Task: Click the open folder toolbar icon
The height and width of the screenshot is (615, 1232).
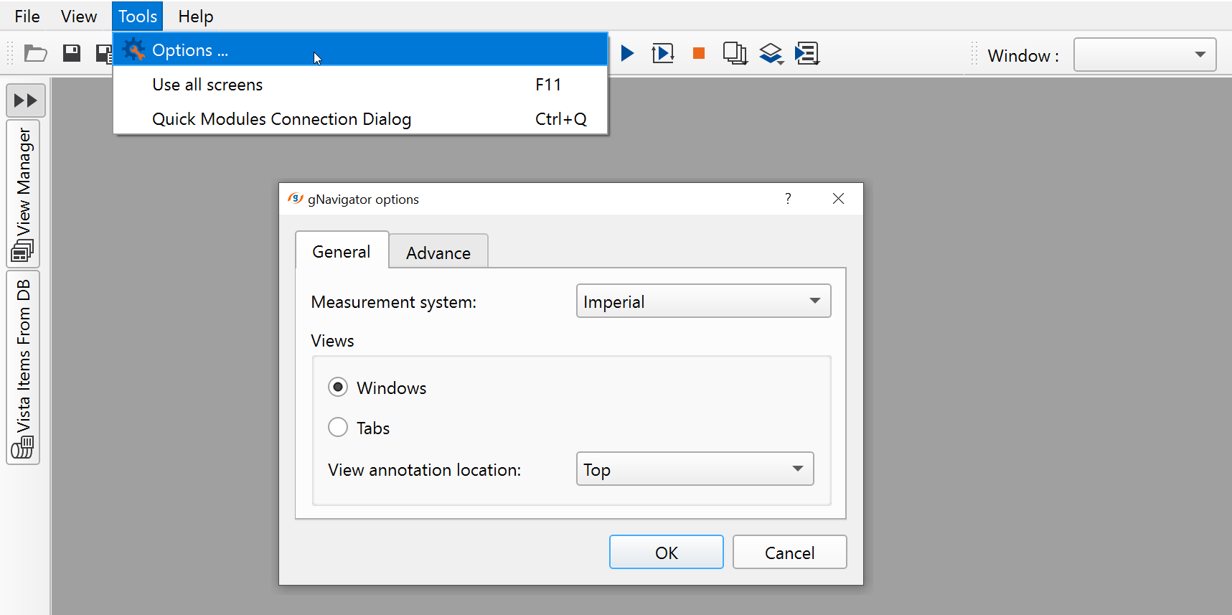Action: click(x=35, y=53)
